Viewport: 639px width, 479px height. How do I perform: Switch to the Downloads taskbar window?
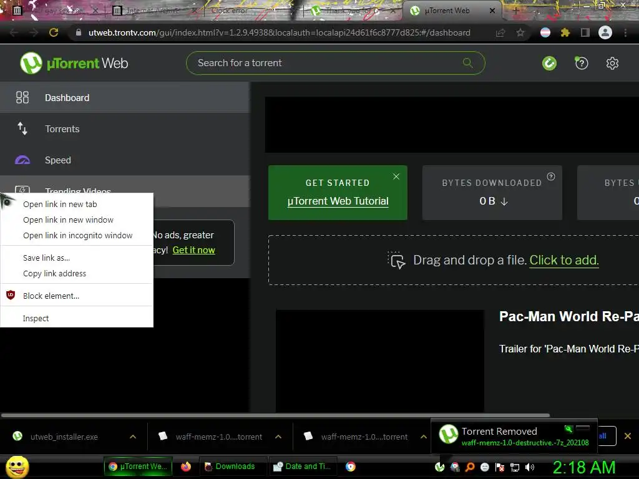[x=233, y=467]
